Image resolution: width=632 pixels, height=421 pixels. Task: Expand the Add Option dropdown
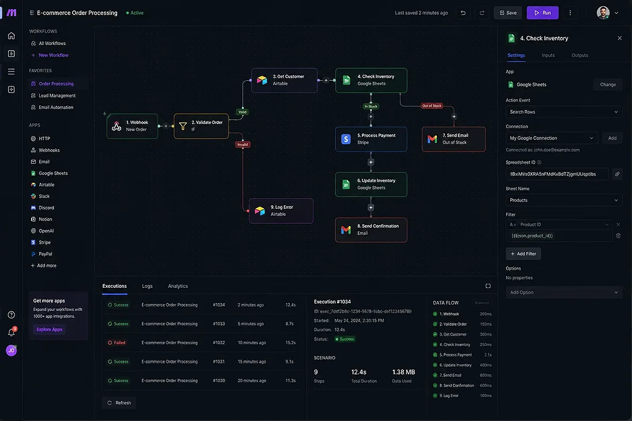pyautogui.click(x=564, y=292)
